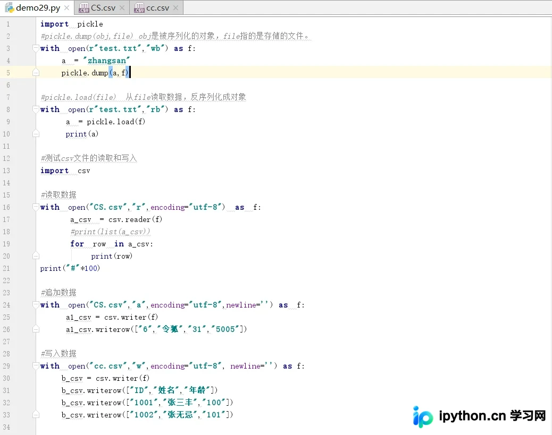This screenshot has width=552, height=435.
Task: Click line number 1 in the gutter
Action: (x=8, y=24)
